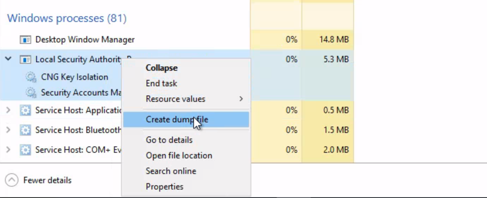487x198 pixels.
Task: Click the Fewer details circular arrow icon
Action: (x=12, y=180)
